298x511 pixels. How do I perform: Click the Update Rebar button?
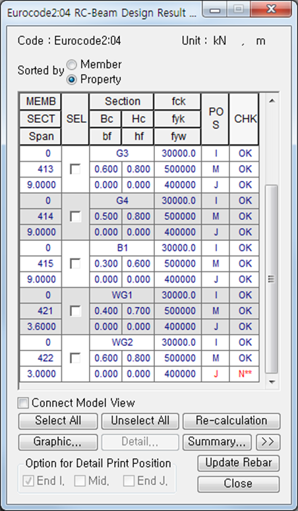pyautogui.click(x=239, y=463)
